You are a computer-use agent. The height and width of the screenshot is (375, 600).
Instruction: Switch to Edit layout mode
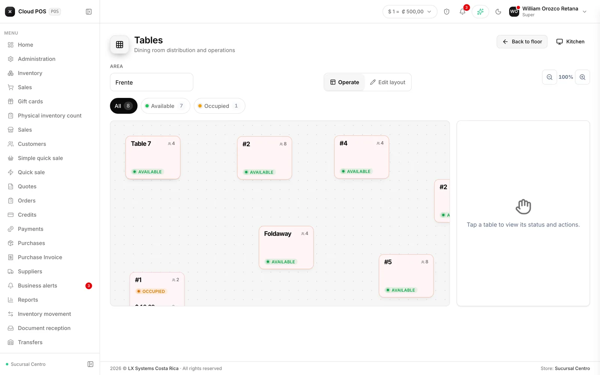[x=388, y=82]
